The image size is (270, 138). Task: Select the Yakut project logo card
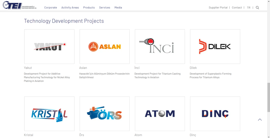tap(49, 47)
